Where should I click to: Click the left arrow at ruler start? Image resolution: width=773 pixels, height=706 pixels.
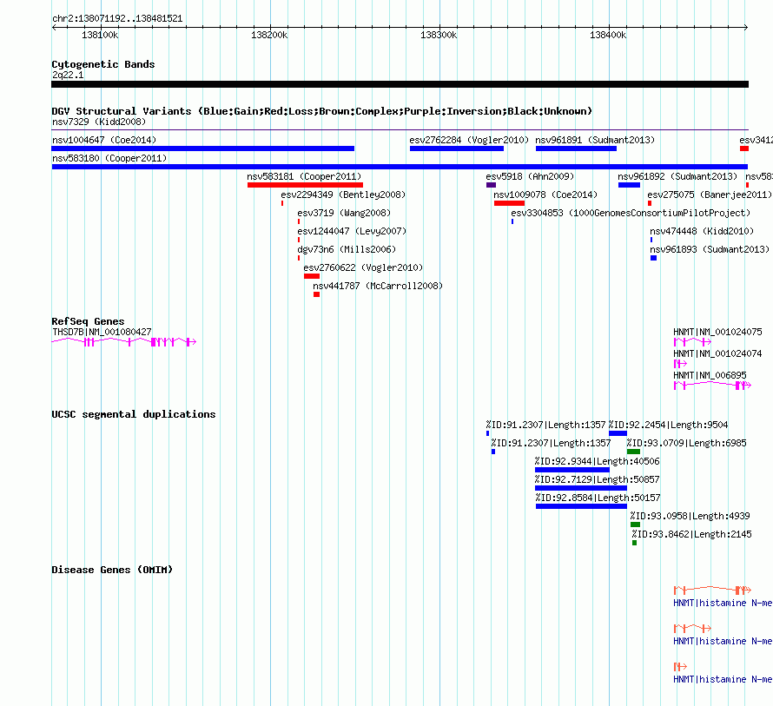(x=54, y=28)
